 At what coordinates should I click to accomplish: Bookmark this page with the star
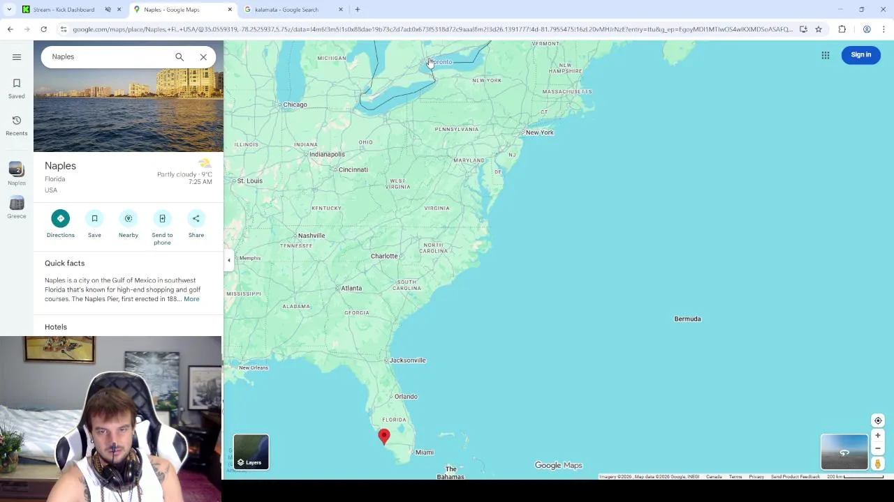pos(819,29)
